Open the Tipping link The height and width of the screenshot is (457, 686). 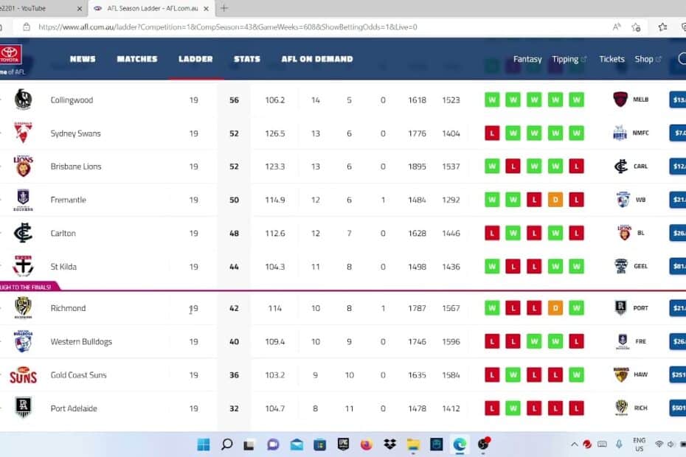pyautogui.click(x=569, y=59)
